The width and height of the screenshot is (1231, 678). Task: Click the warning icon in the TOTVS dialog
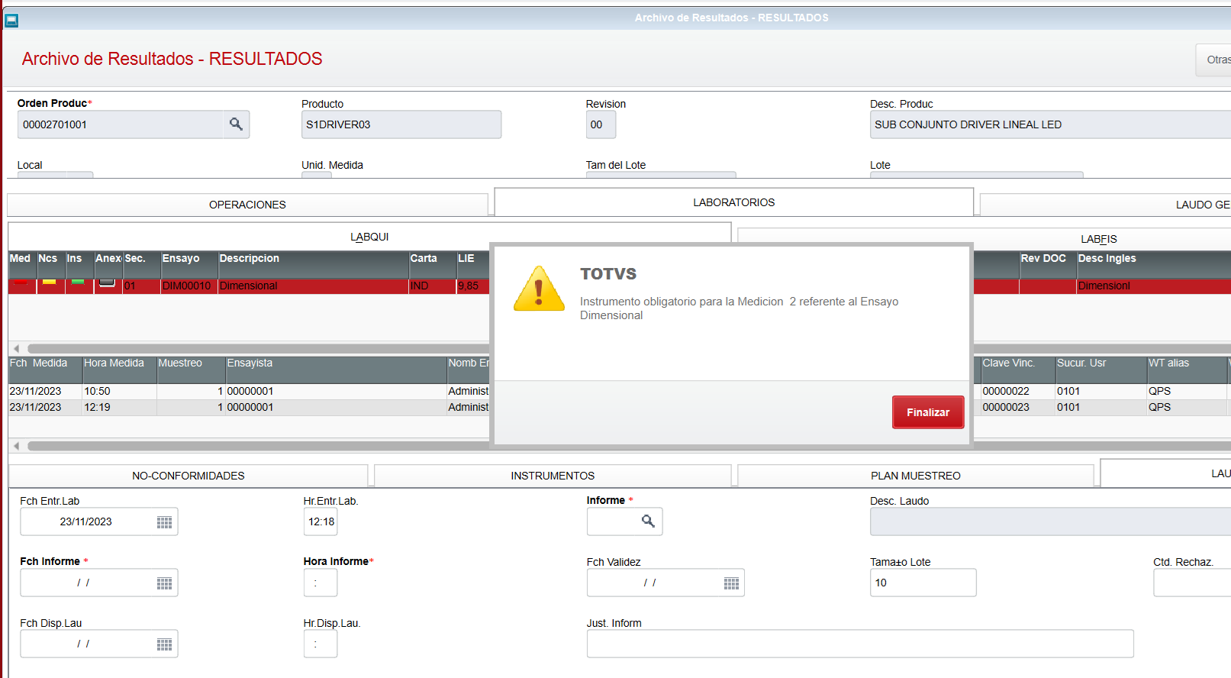(x=539, y=289)
